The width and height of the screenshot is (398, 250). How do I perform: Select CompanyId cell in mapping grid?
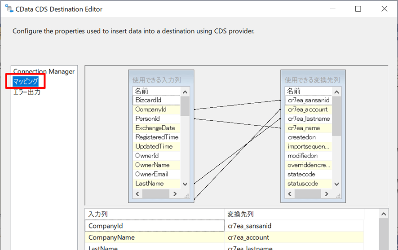coord(155,226)
